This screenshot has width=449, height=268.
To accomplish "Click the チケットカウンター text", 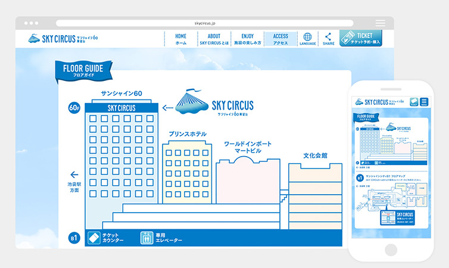I will (x=113, y=238).
